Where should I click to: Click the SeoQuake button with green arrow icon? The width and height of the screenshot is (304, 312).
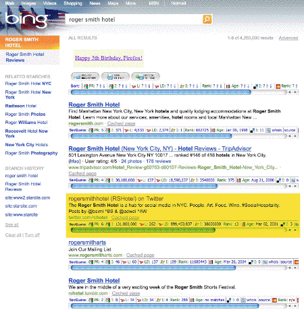pos(145,77)
